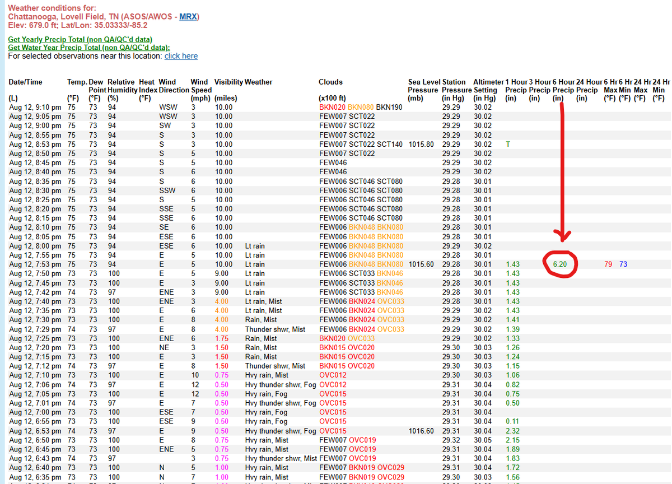The height and width of the screenshot is (484, 672).
Task: Follow the 'click here' observations link
Action: tap(181, 56)
